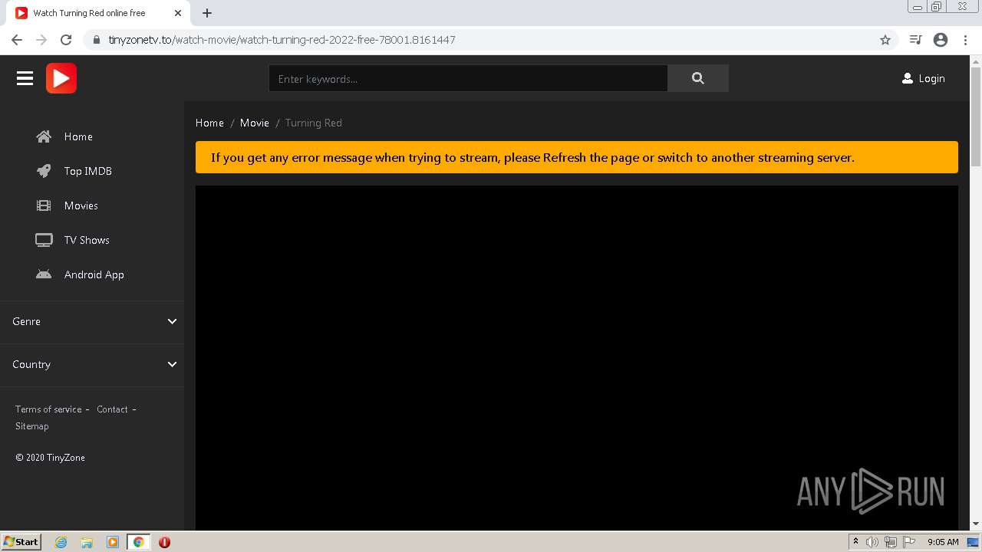Show hidden tray icons arrow
982x552 pixels.
855,542
